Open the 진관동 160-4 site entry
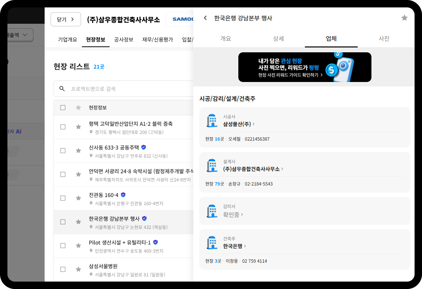 click(x=104, y=195)
